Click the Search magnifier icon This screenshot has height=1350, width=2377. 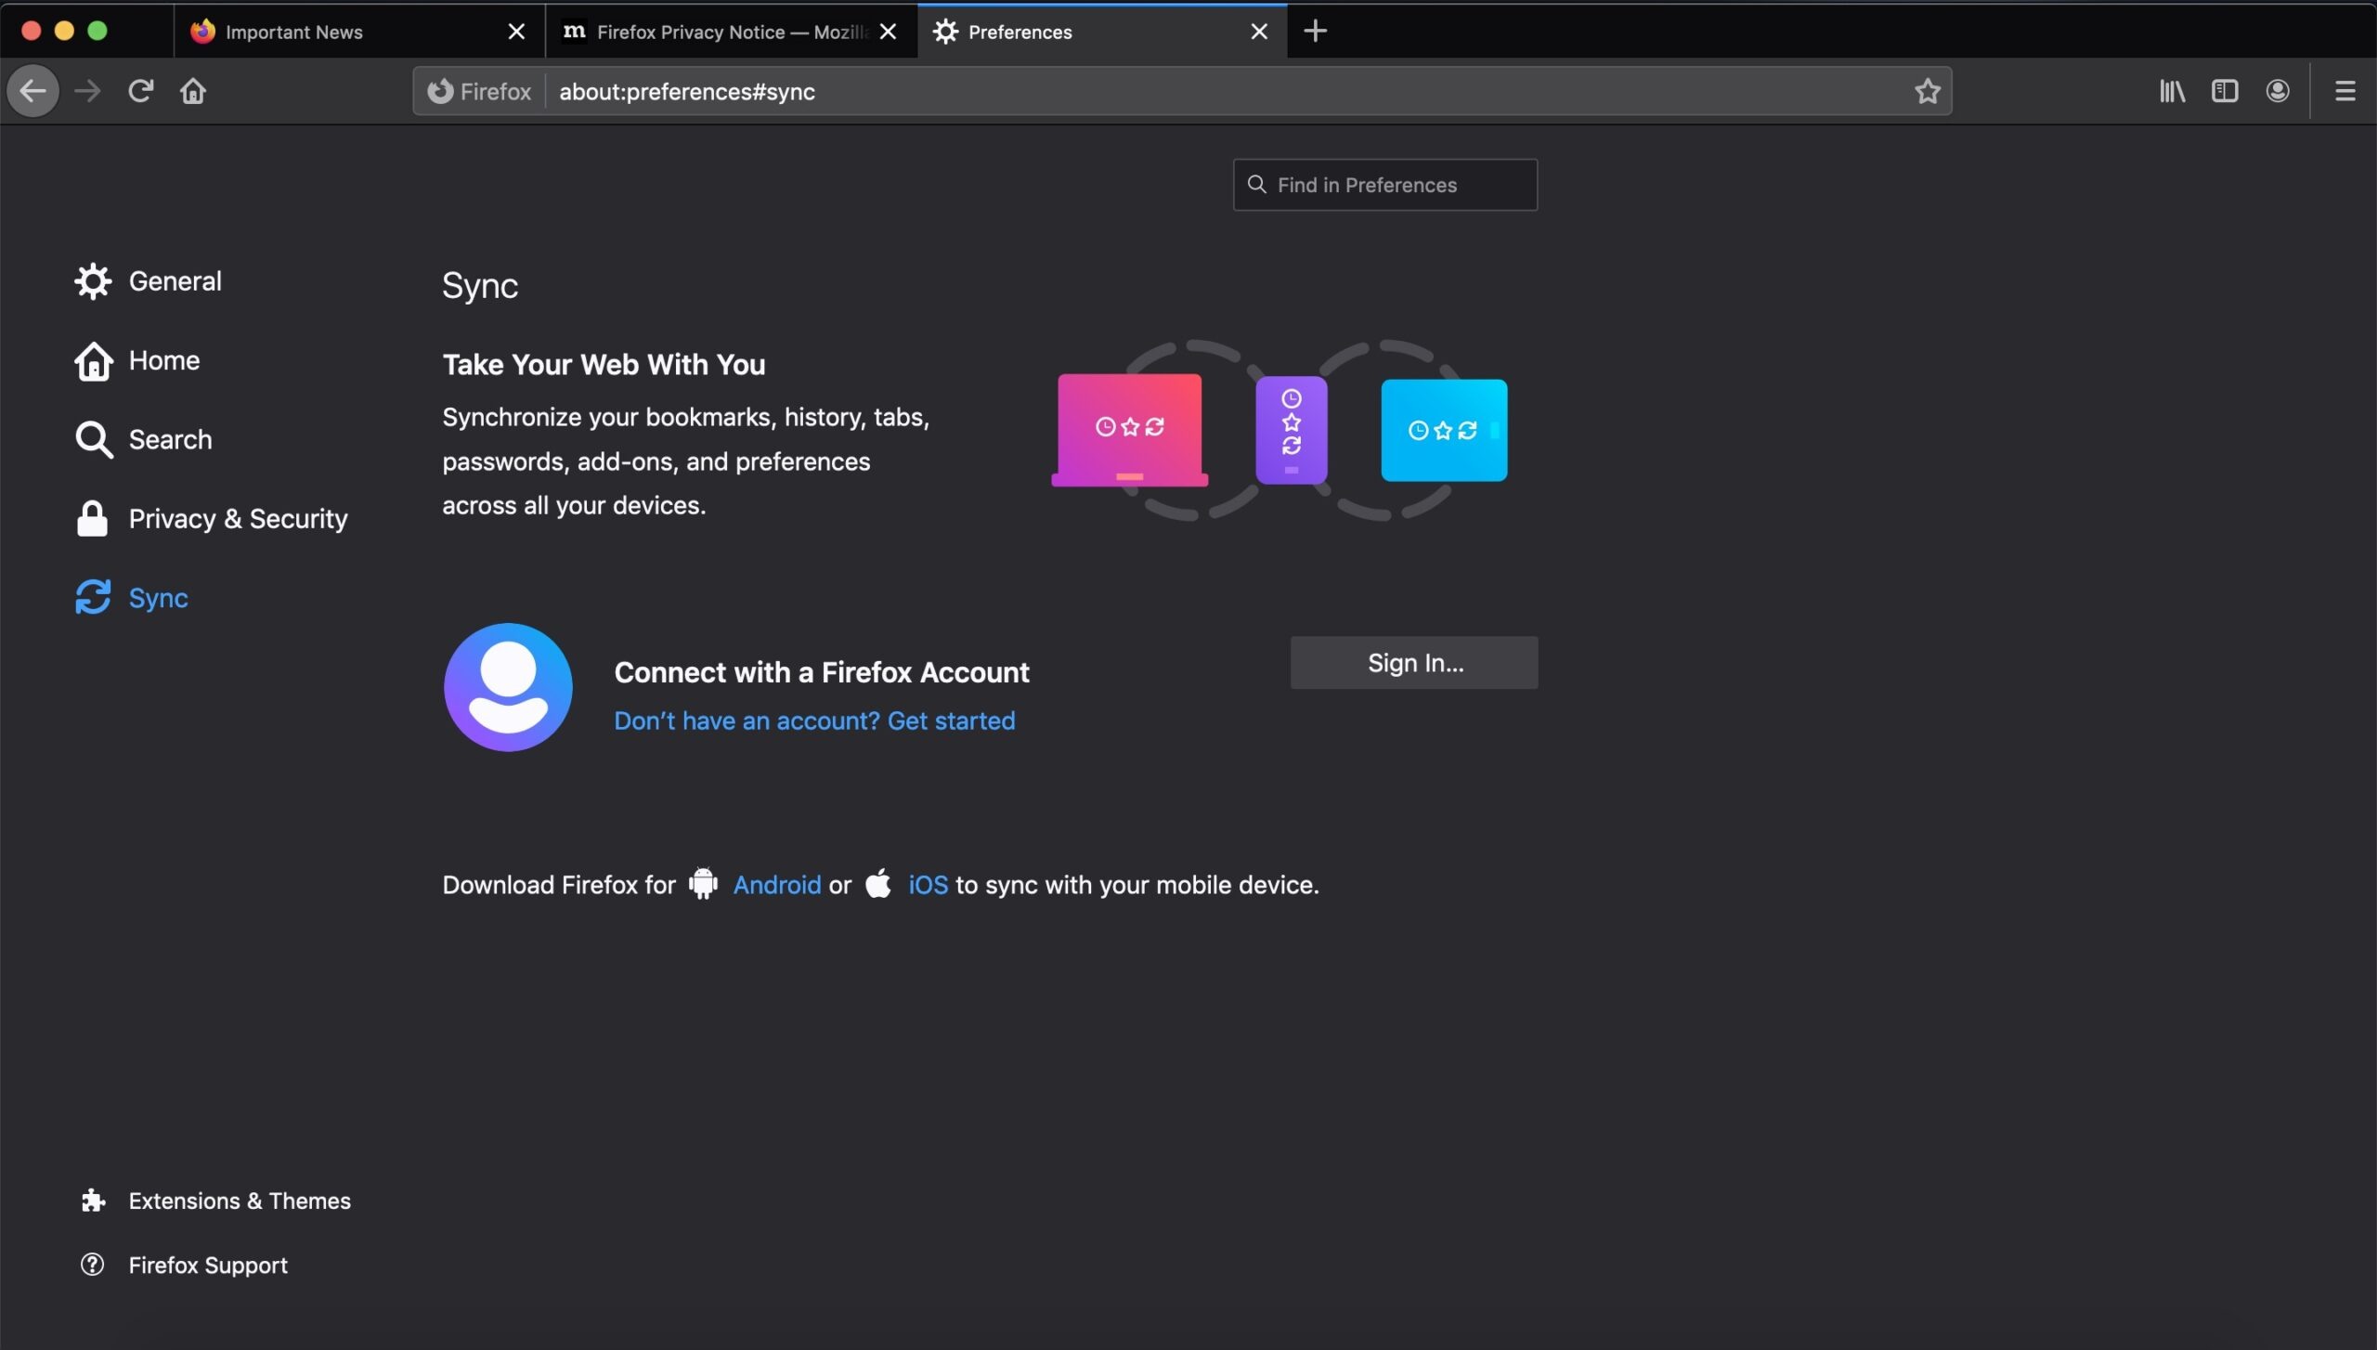[93, 439]
